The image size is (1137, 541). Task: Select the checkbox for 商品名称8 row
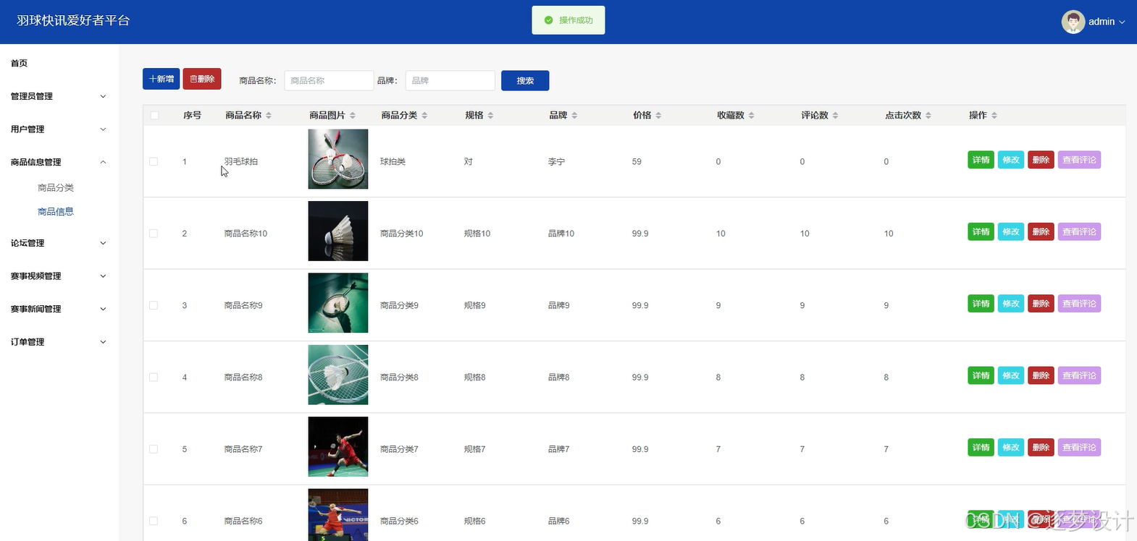[154, 378]
